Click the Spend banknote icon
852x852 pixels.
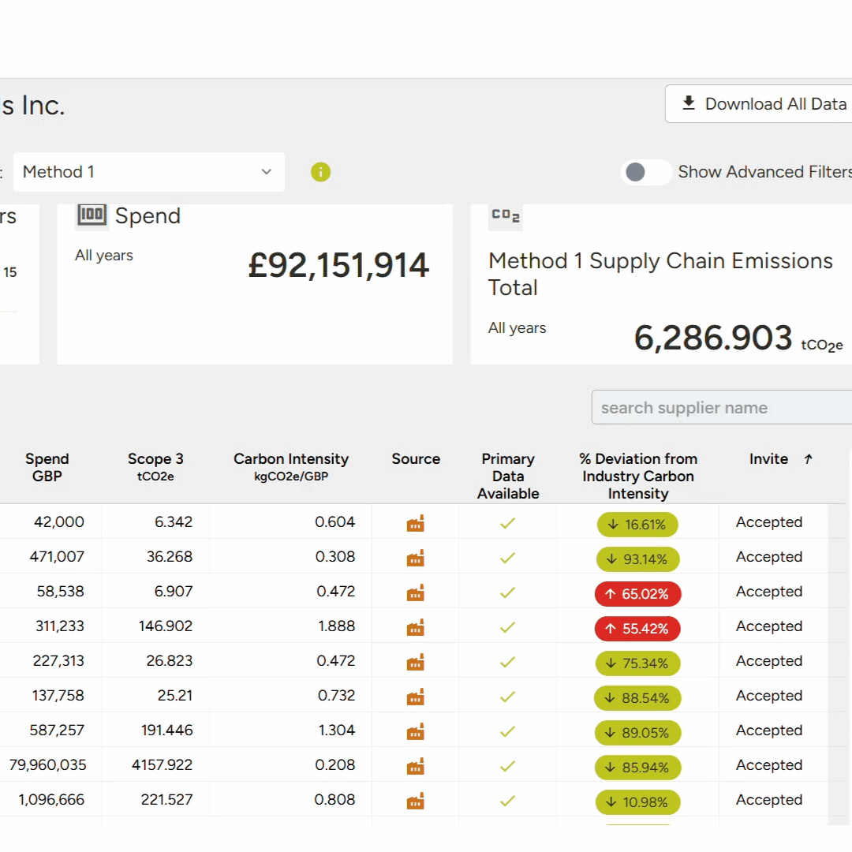click(92, 215)
